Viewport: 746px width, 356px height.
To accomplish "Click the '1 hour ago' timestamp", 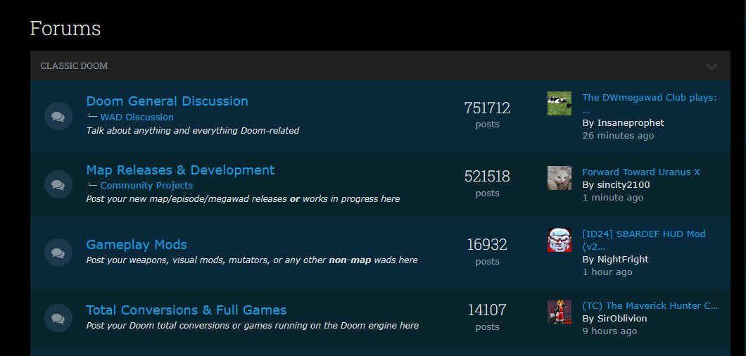I will [607, 272].
